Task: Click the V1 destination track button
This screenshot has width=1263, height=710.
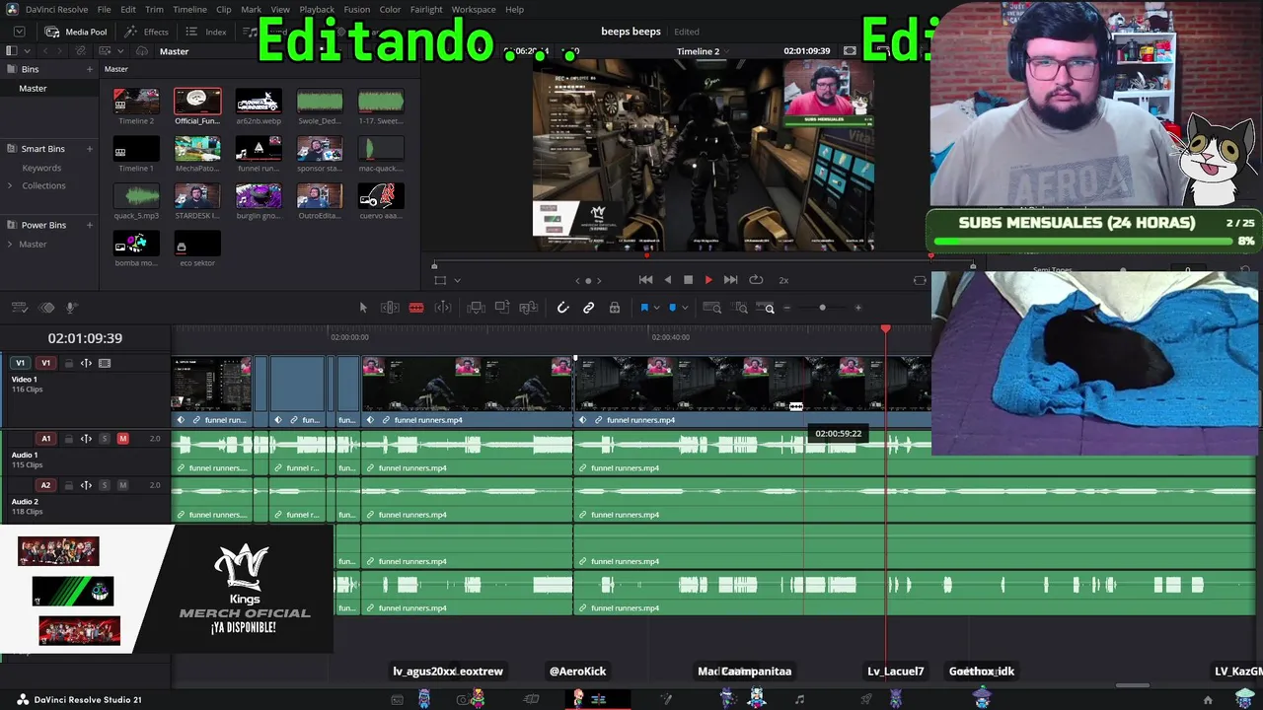Action: click(45, 363)
